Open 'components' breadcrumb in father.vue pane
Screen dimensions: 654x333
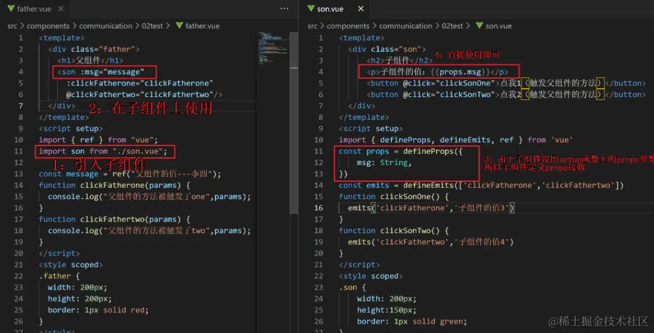[49, 26]
